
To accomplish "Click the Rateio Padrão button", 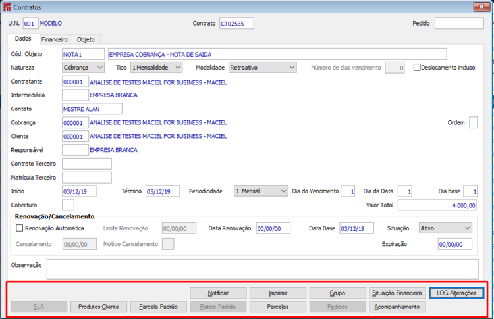I will pos(218,307).
